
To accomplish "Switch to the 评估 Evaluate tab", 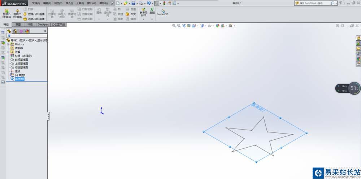I will click(30, 25).
